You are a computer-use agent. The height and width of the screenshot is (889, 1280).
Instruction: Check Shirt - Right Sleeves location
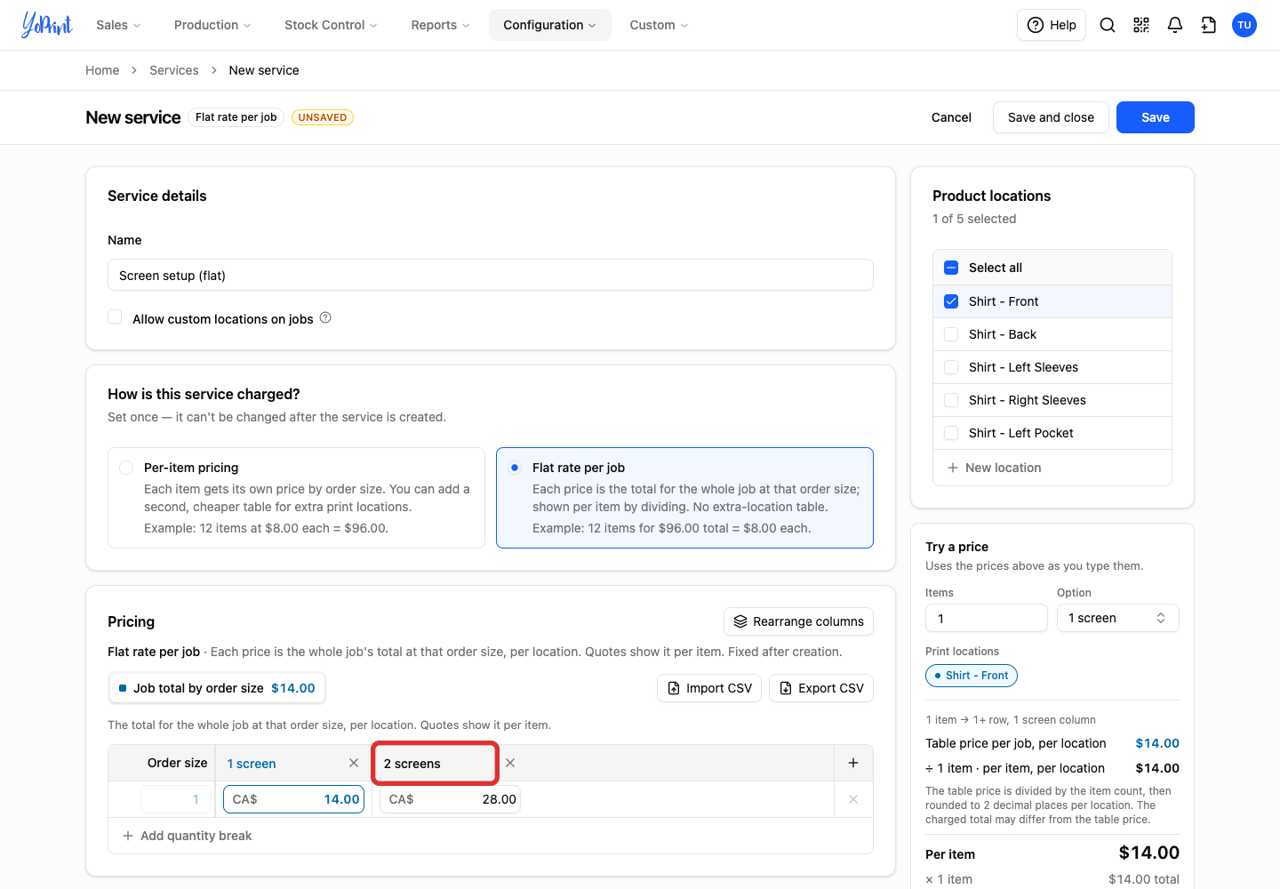click(951, 400)
